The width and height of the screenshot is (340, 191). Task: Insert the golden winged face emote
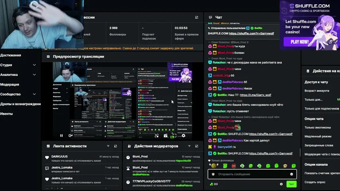[x=214, y=166]
